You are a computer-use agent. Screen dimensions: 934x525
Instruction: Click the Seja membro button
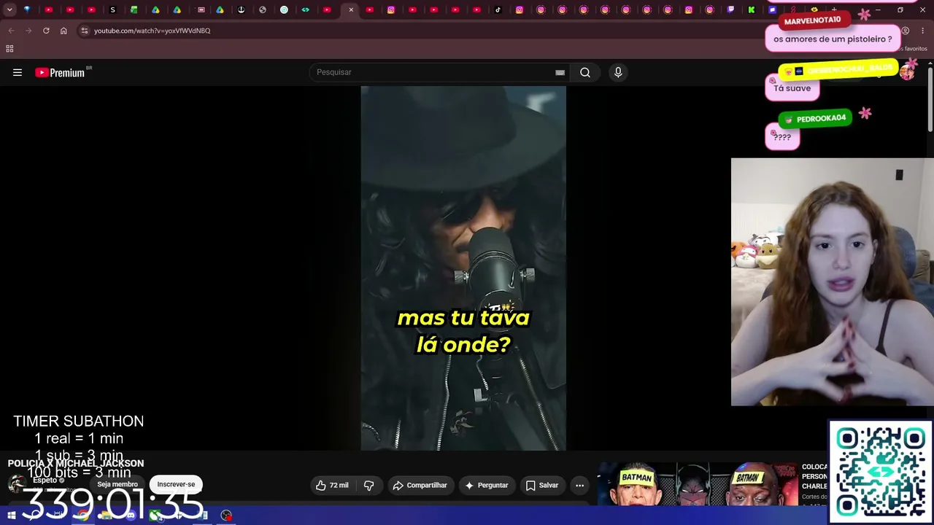(117, 485)
